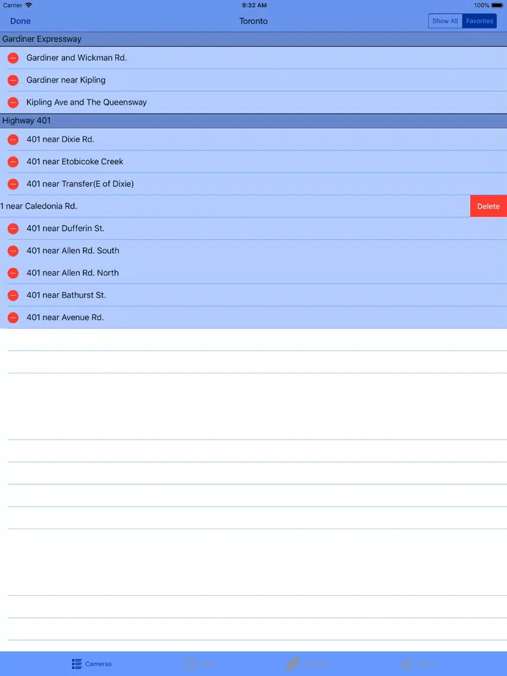The height and width of the screenshot is (676, 507).
Task: Confirm Delete for the Caledonia Rd. row
Action: click(x=489, y=206)
